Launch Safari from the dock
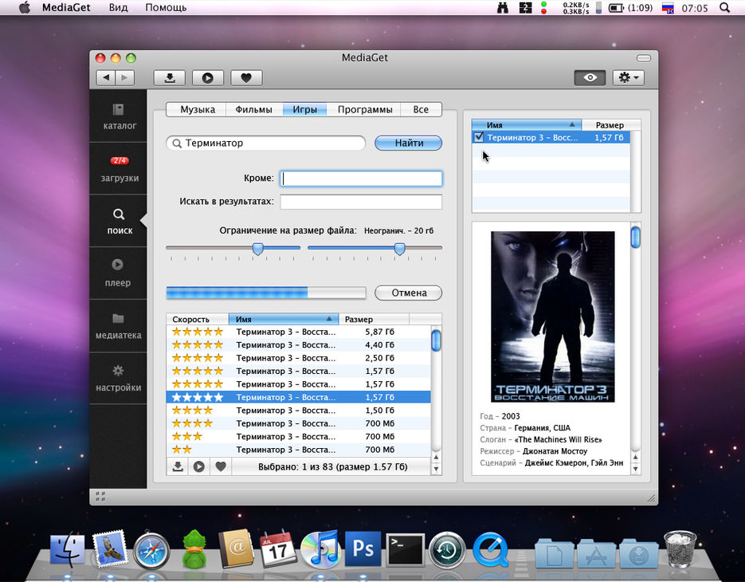Viewport: 745px width, 582px height. pyautogui.click(x=151, y=550)
